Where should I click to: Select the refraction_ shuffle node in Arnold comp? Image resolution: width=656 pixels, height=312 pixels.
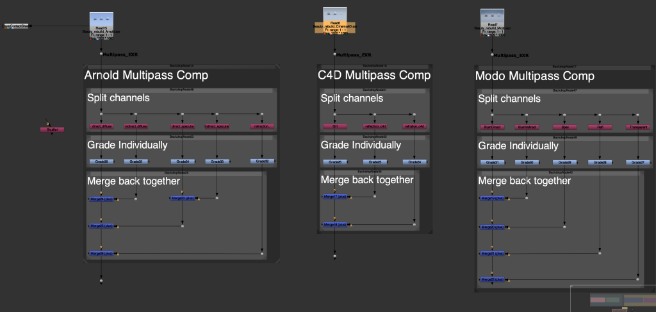(262, 126)
